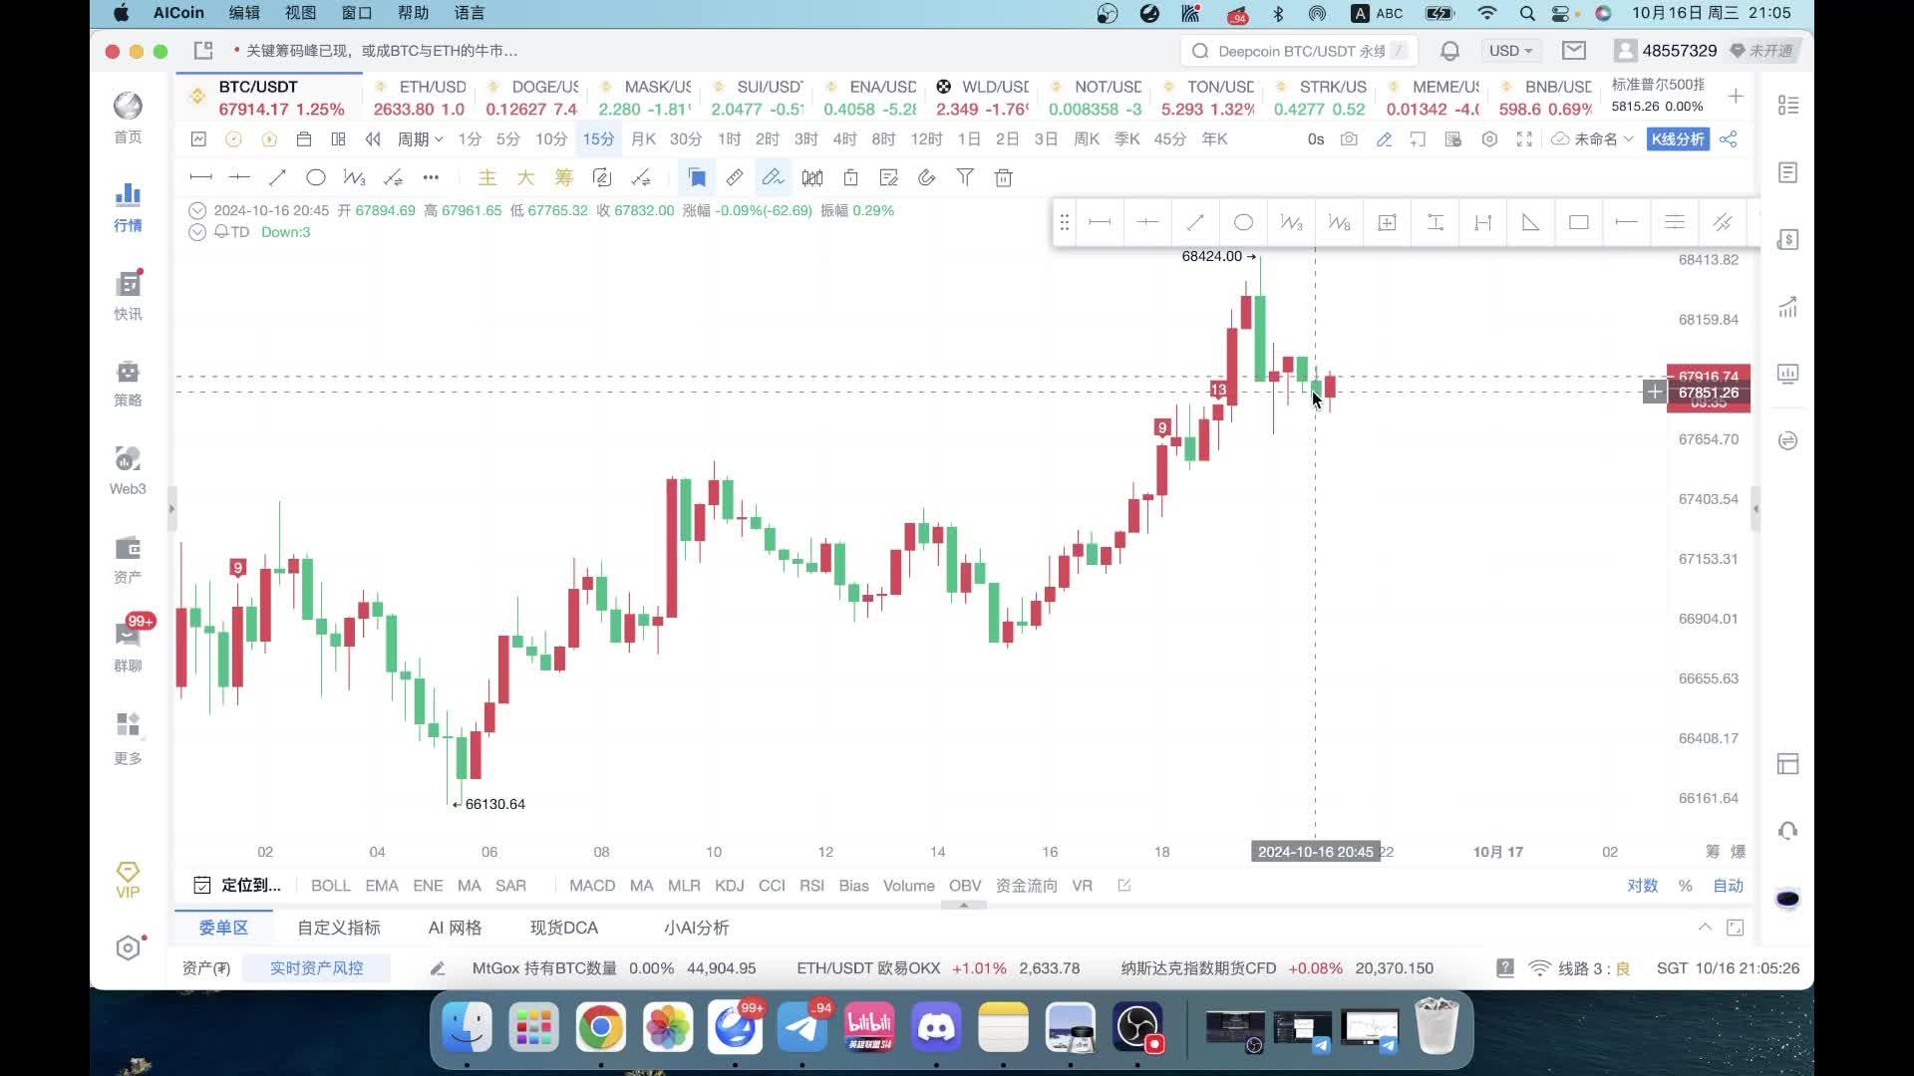Toggle percent scale mode

point(1686,886)
